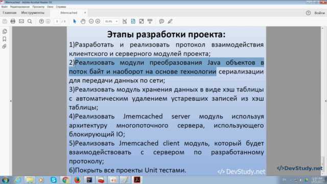
Task: Click the Help question mark icon
Action: (308, 13)
